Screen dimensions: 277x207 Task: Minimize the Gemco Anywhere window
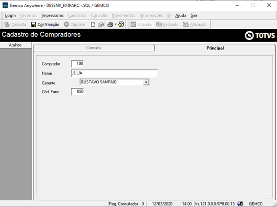point(237,5)
